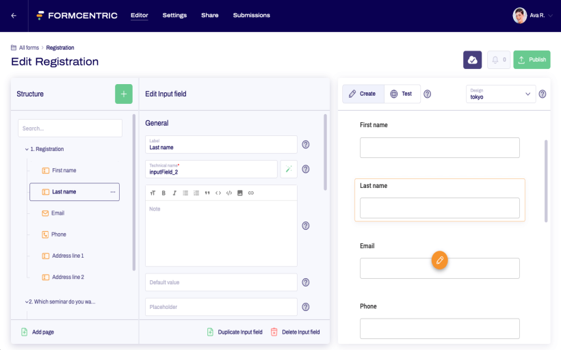The height and width of the screenshot is (350, 561).
Task: Generate technical name with magic wand
Action: pyautogui.click(x=289, y=169)
